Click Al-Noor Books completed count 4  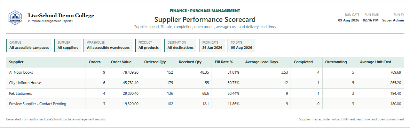click(x=318, y=73)
